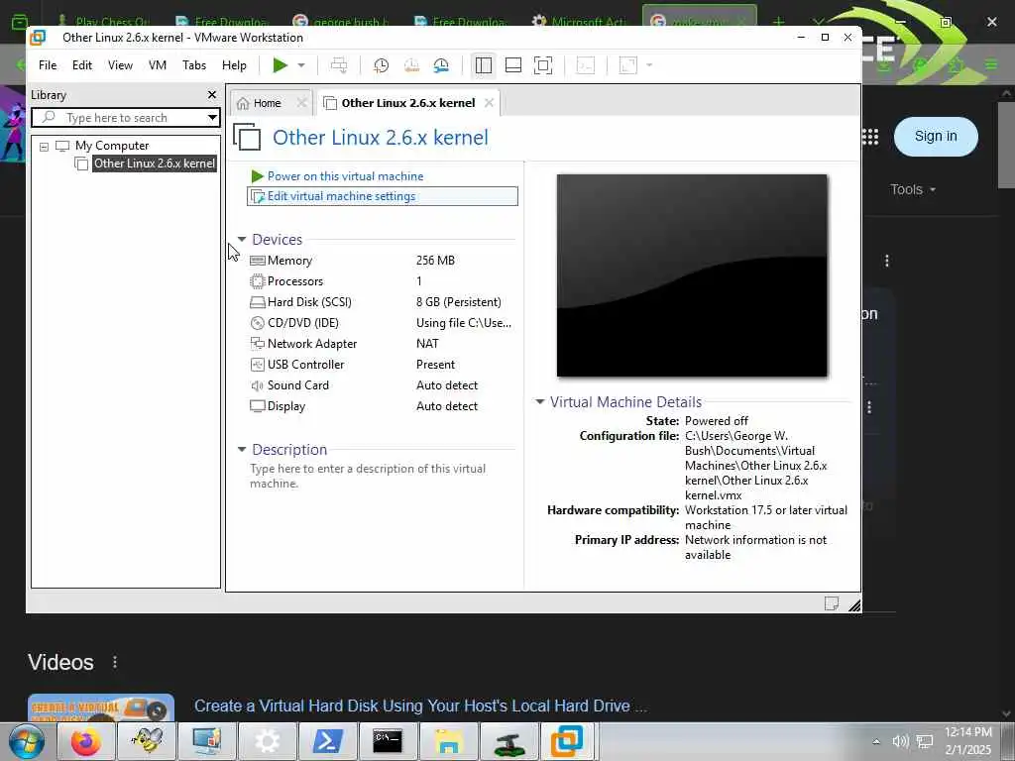1015x761 pixels.
Task: Open the power options dropdown arrow
Action: tap(301, 65)
